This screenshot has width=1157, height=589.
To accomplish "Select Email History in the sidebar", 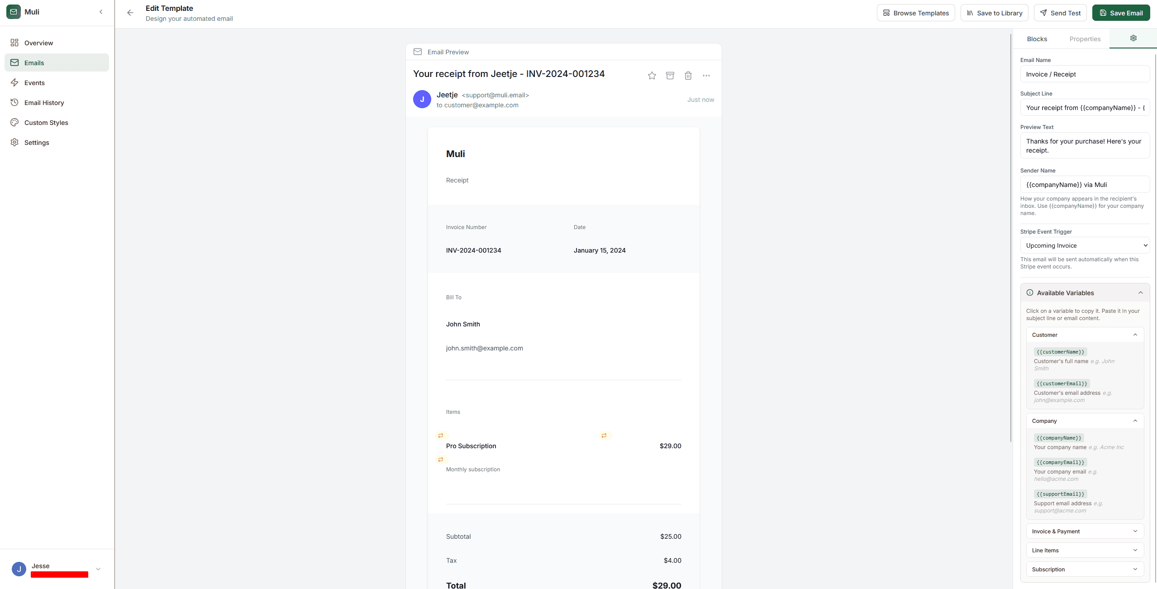I will coord(44,102).
